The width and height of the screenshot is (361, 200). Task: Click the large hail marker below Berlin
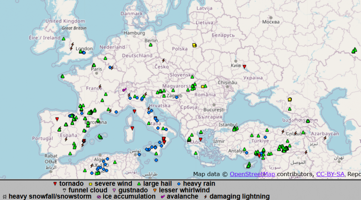tap(151, 45)
